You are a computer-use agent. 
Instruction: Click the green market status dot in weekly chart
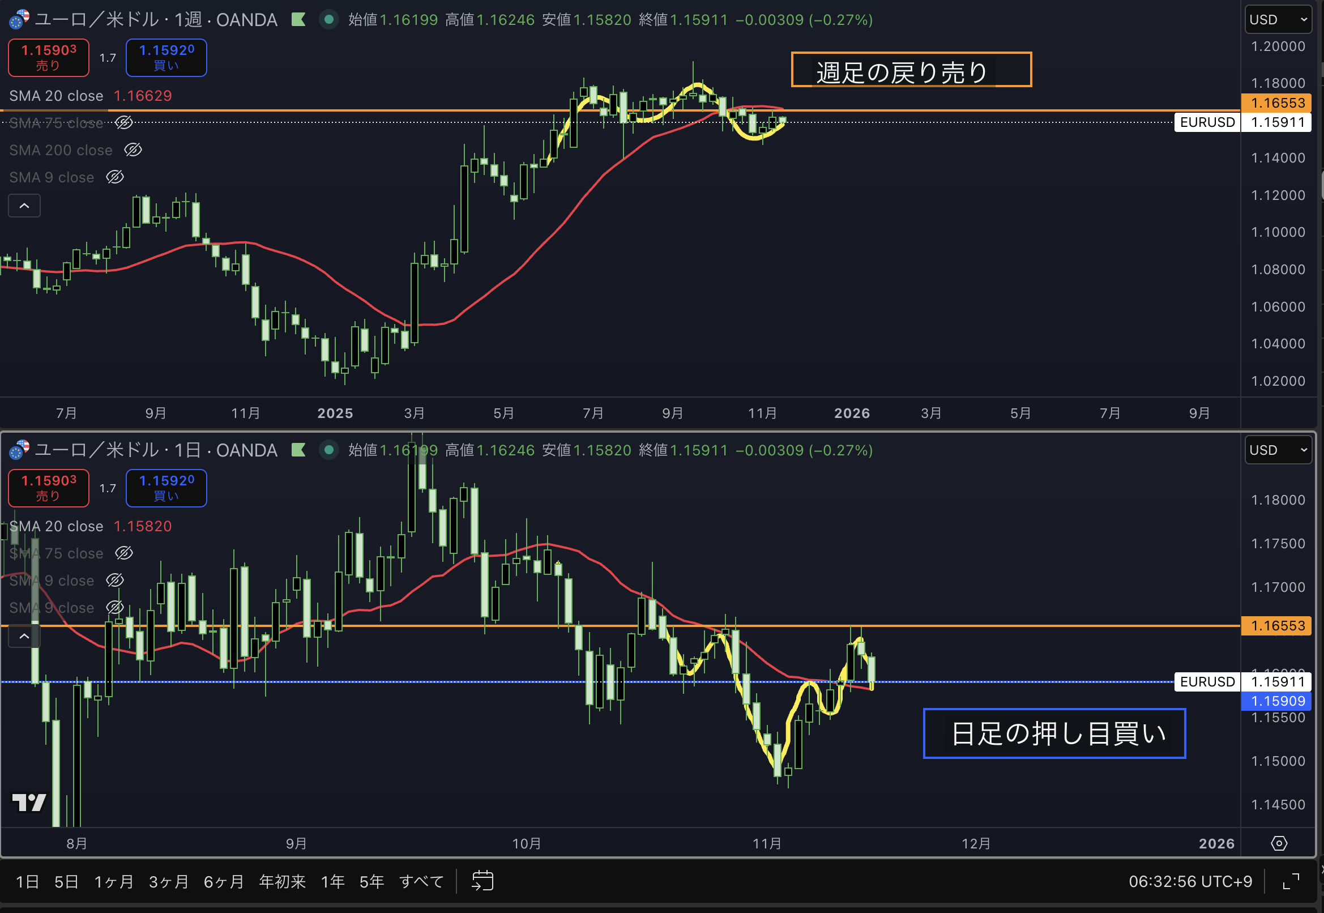tap(329, 19)
